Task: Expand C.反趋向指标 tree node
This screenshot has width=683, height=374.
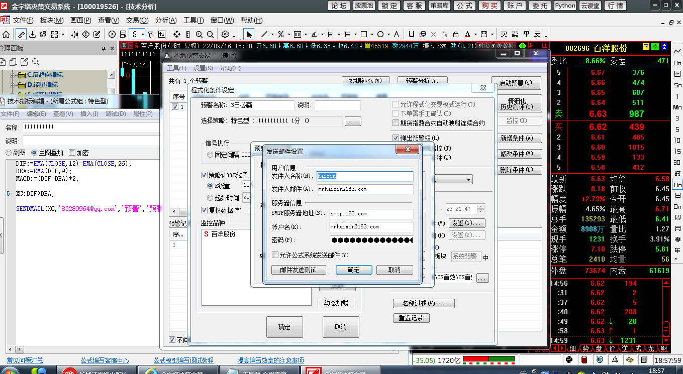Action: 13,75
